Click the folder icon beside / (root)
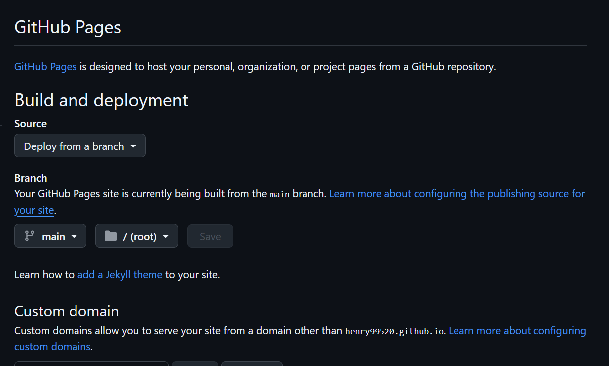609x366 pixels. 110,236
